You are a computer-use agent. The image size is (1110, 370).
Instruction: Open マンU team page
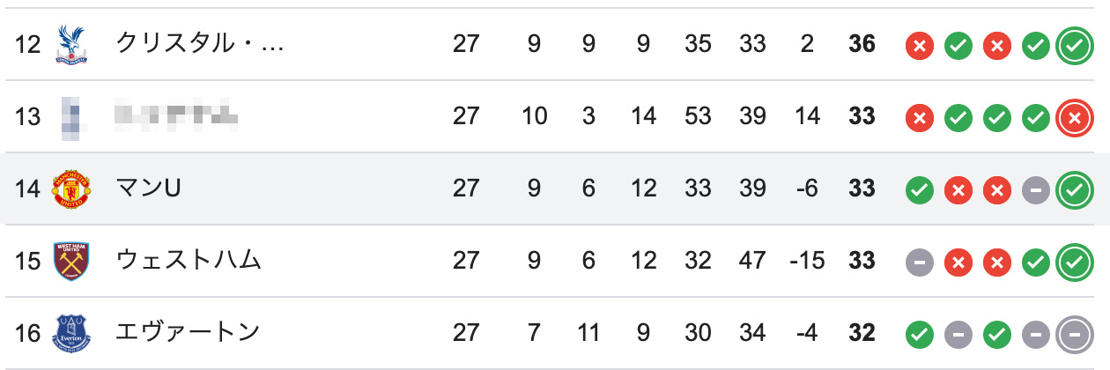pos(149,189)
